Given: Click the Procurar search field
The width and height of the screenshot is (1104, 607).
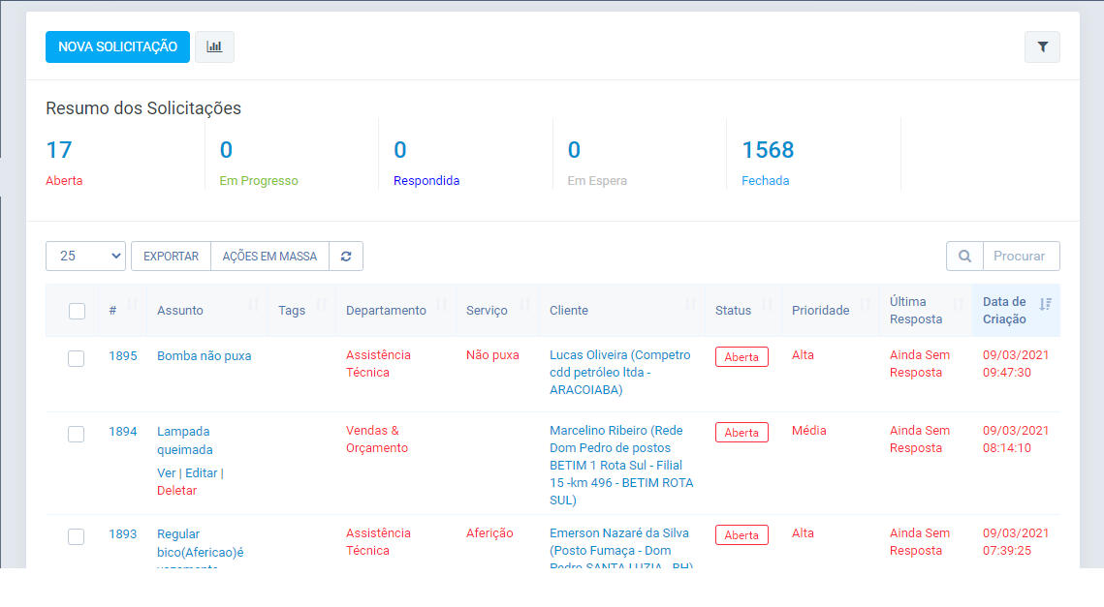Looking at the screenshot, I should click(x=1020, y=256).
